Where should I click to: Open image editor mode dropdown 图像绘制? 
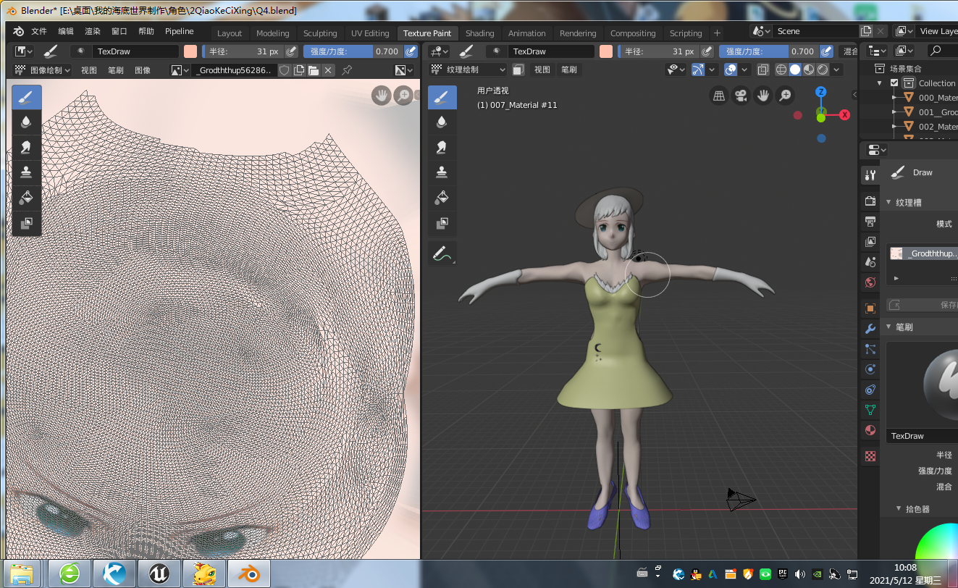(43, 70)
